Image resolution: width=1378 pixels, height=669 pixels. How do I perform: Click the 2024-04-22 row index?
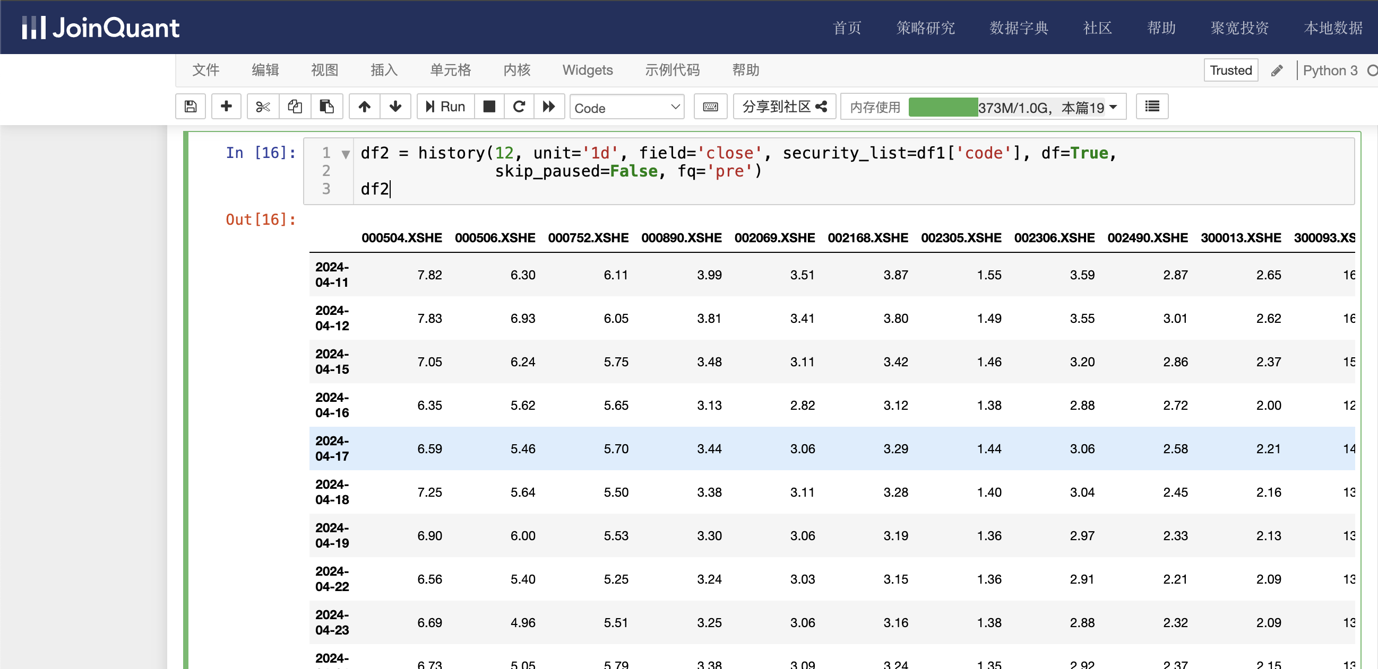tap(332, 579)
